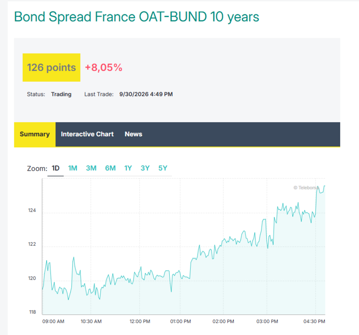Click the Bond Spread France OAT-BUND title
This screenshot has height=335, width=359.
click(x=136, y=17)
